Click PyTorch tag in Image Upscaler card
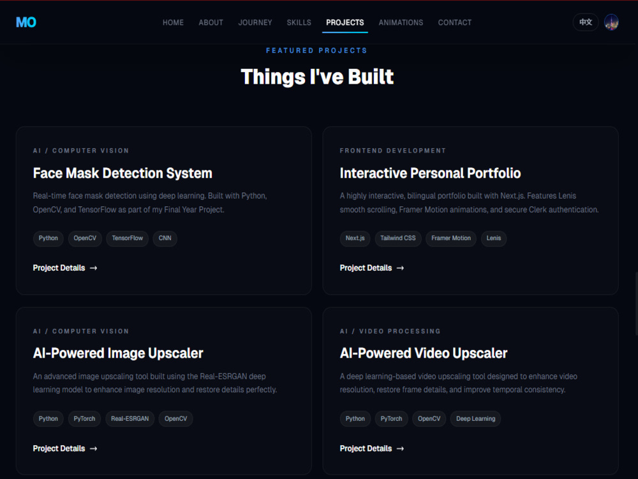 pos(84,419)
